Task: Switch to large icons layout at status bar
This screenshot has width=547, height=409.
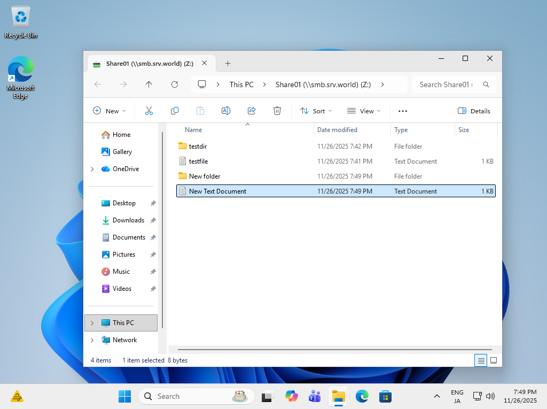Action: pyautogui.click(x=493, y=360)
